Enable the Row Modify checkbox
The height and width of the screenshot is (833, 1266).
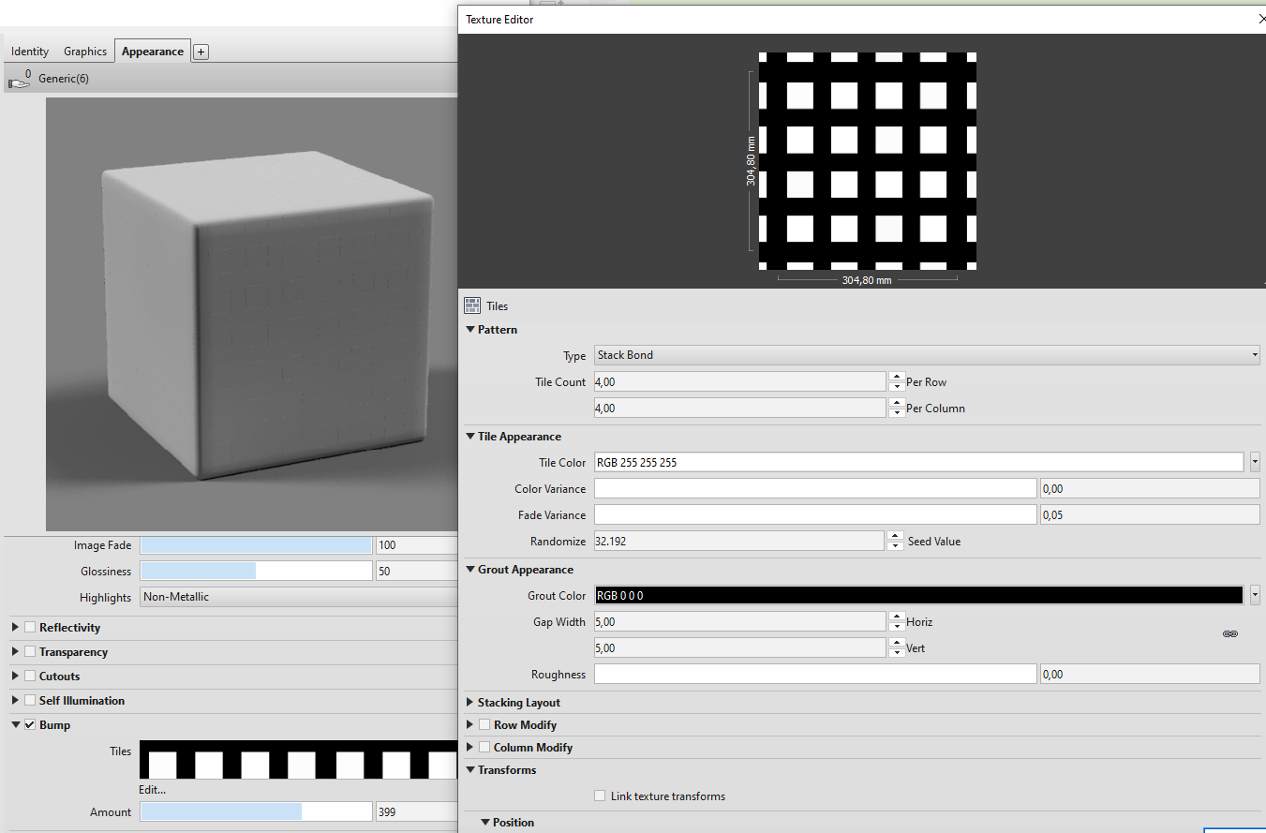click(484, 725)
